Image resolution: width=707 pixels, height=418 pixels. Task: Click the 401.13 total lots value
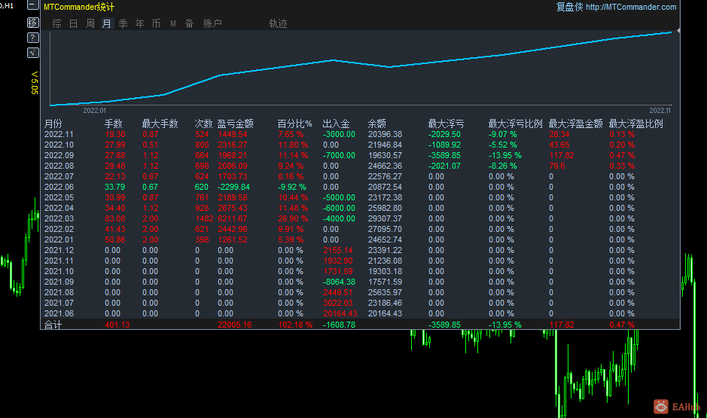pos(117,325)
